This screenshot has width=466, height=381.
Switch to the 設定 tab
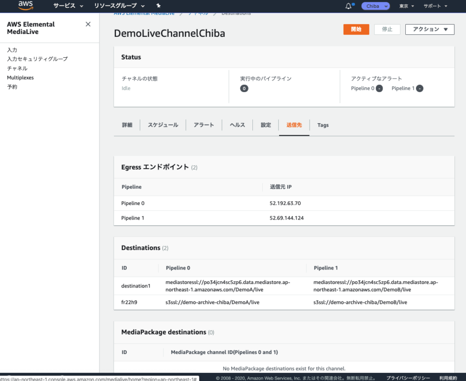[266, 125]
